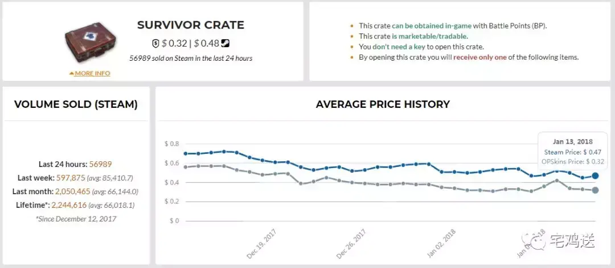
Task: Click the Jan 02, 2018 axis label
Action: tap(442, 245)
